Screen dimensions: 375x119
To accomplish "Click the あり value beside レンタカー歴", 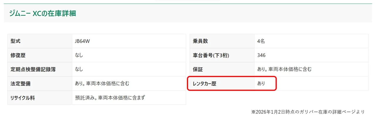I will pyautogui.click(x=261, y=83).
